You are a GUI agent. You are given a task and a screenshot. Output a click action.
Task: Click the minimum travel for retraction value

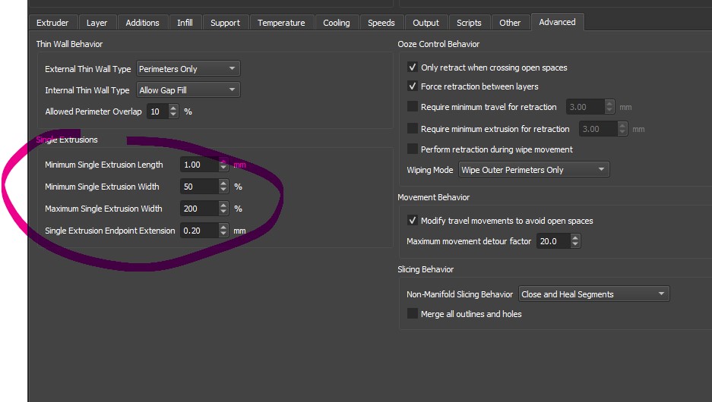point(585,107)
